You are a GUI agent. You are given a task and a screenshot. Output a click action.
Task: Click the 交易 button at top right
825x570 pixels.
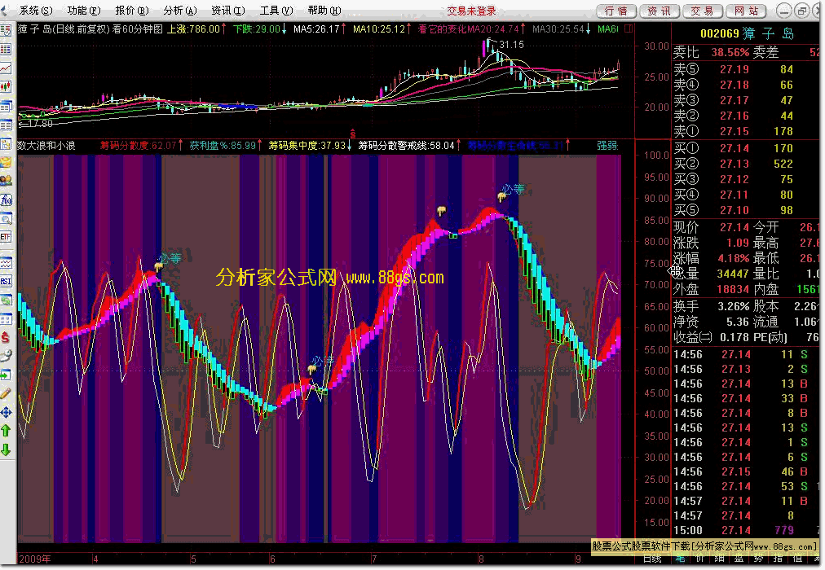703,11
